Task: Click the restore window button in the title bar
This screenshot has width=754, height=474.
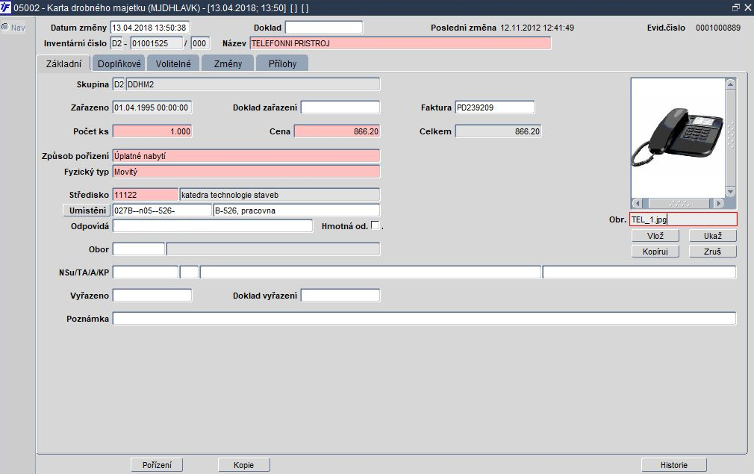Action: [x=736, y=7]
